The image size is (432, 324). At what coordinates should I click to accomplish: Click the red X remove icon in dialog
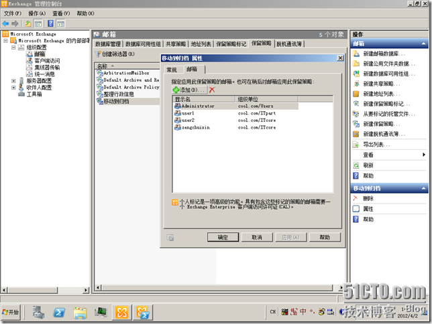[212, 89]
